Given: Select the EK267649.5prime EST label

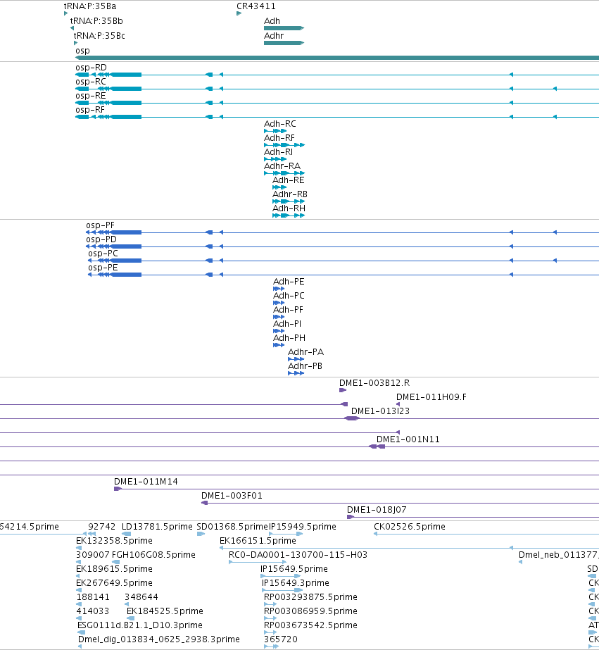Looking at the screenshot, I should 114,583.
